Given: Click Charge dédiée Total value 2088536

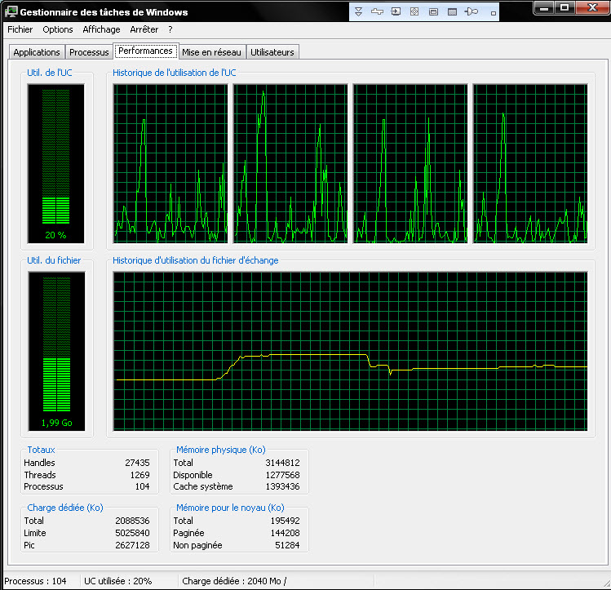Looking at the screenshot, I should [132, 521].
